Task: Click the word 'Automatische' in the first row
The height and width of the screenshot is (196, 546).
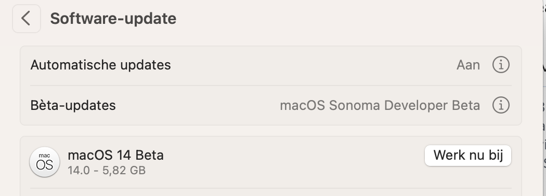Action: point(73,65)
